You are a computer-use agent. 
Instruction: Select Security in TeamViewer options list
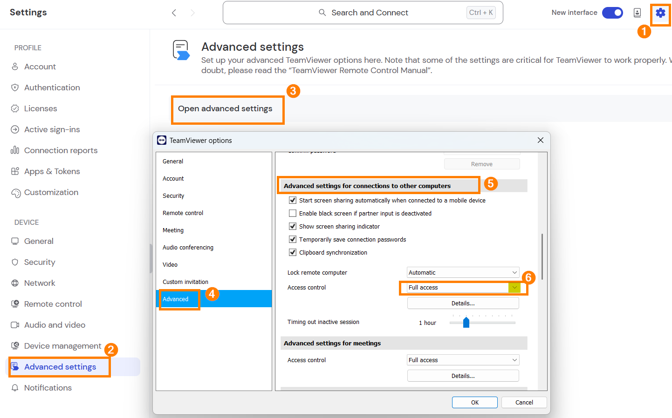214,196
